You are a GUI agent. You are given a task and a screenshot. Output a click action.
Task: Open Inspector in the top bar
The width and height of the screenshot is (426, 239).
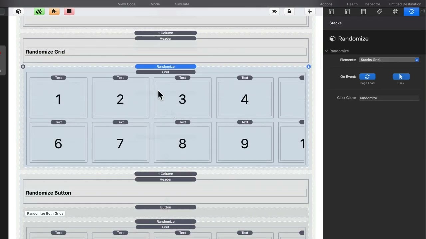coord(372,4)
